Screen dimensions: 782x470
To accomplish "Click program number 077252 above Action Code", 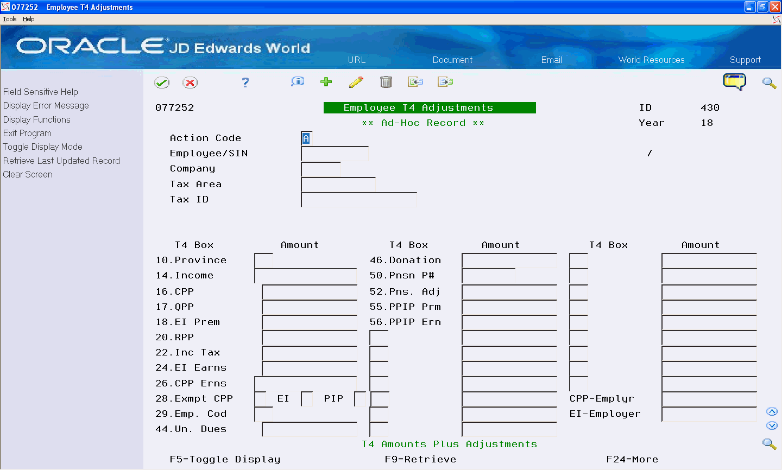I will tap(175, 107).
